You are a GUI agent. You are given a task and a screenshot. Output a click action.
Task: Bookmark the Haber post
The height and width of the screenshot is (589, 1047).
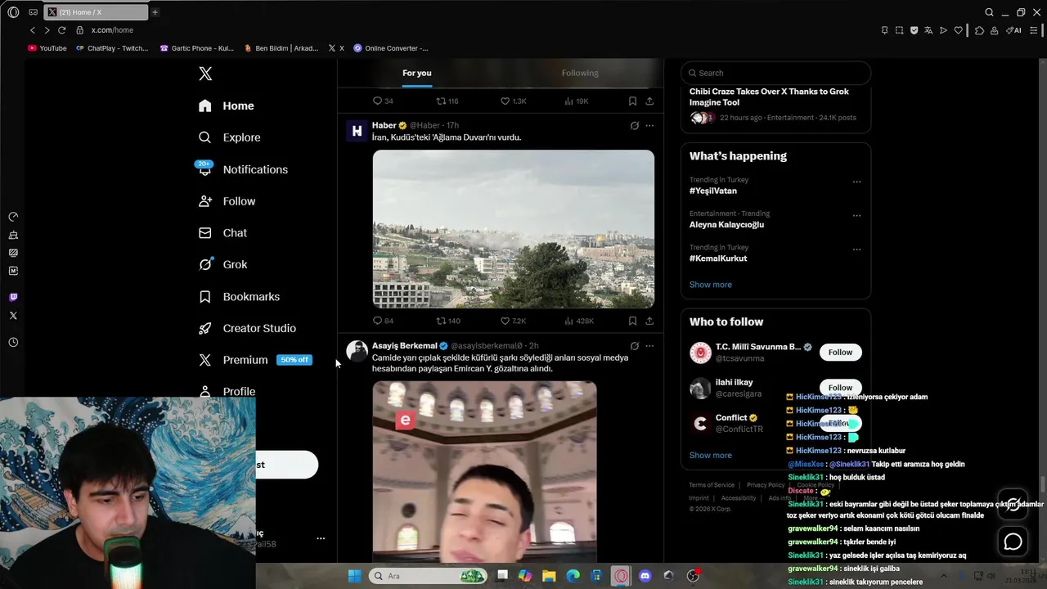(632, 321)
